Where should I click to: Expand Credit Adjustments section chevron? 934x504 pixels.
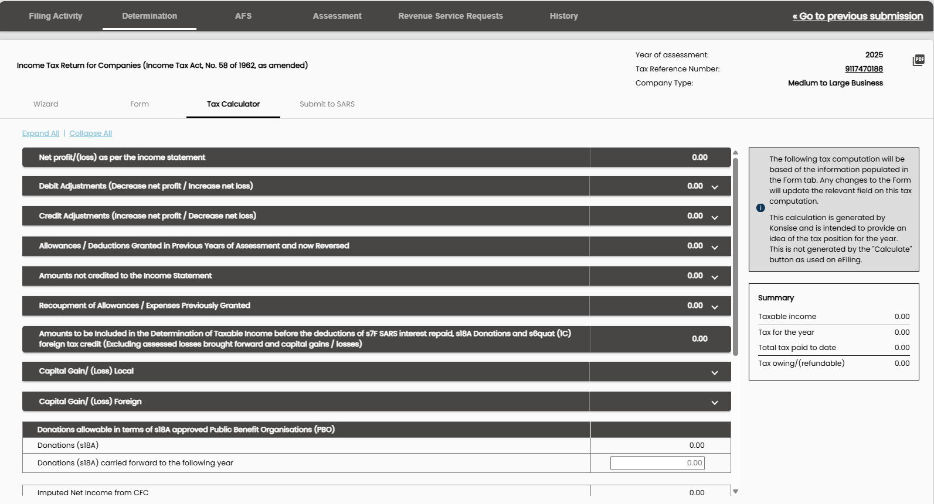click(x=715, y=217)
